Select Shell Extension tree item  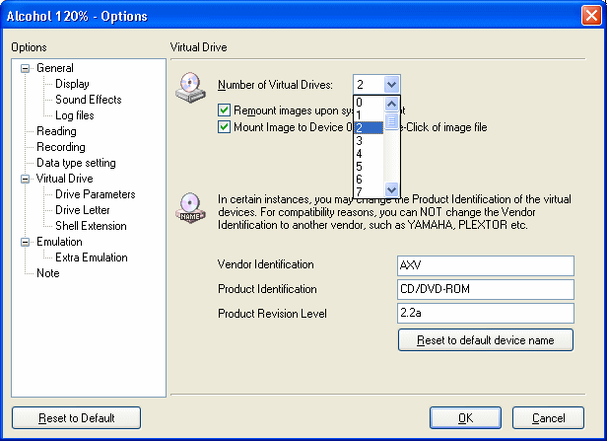click(x=91, y=226)
